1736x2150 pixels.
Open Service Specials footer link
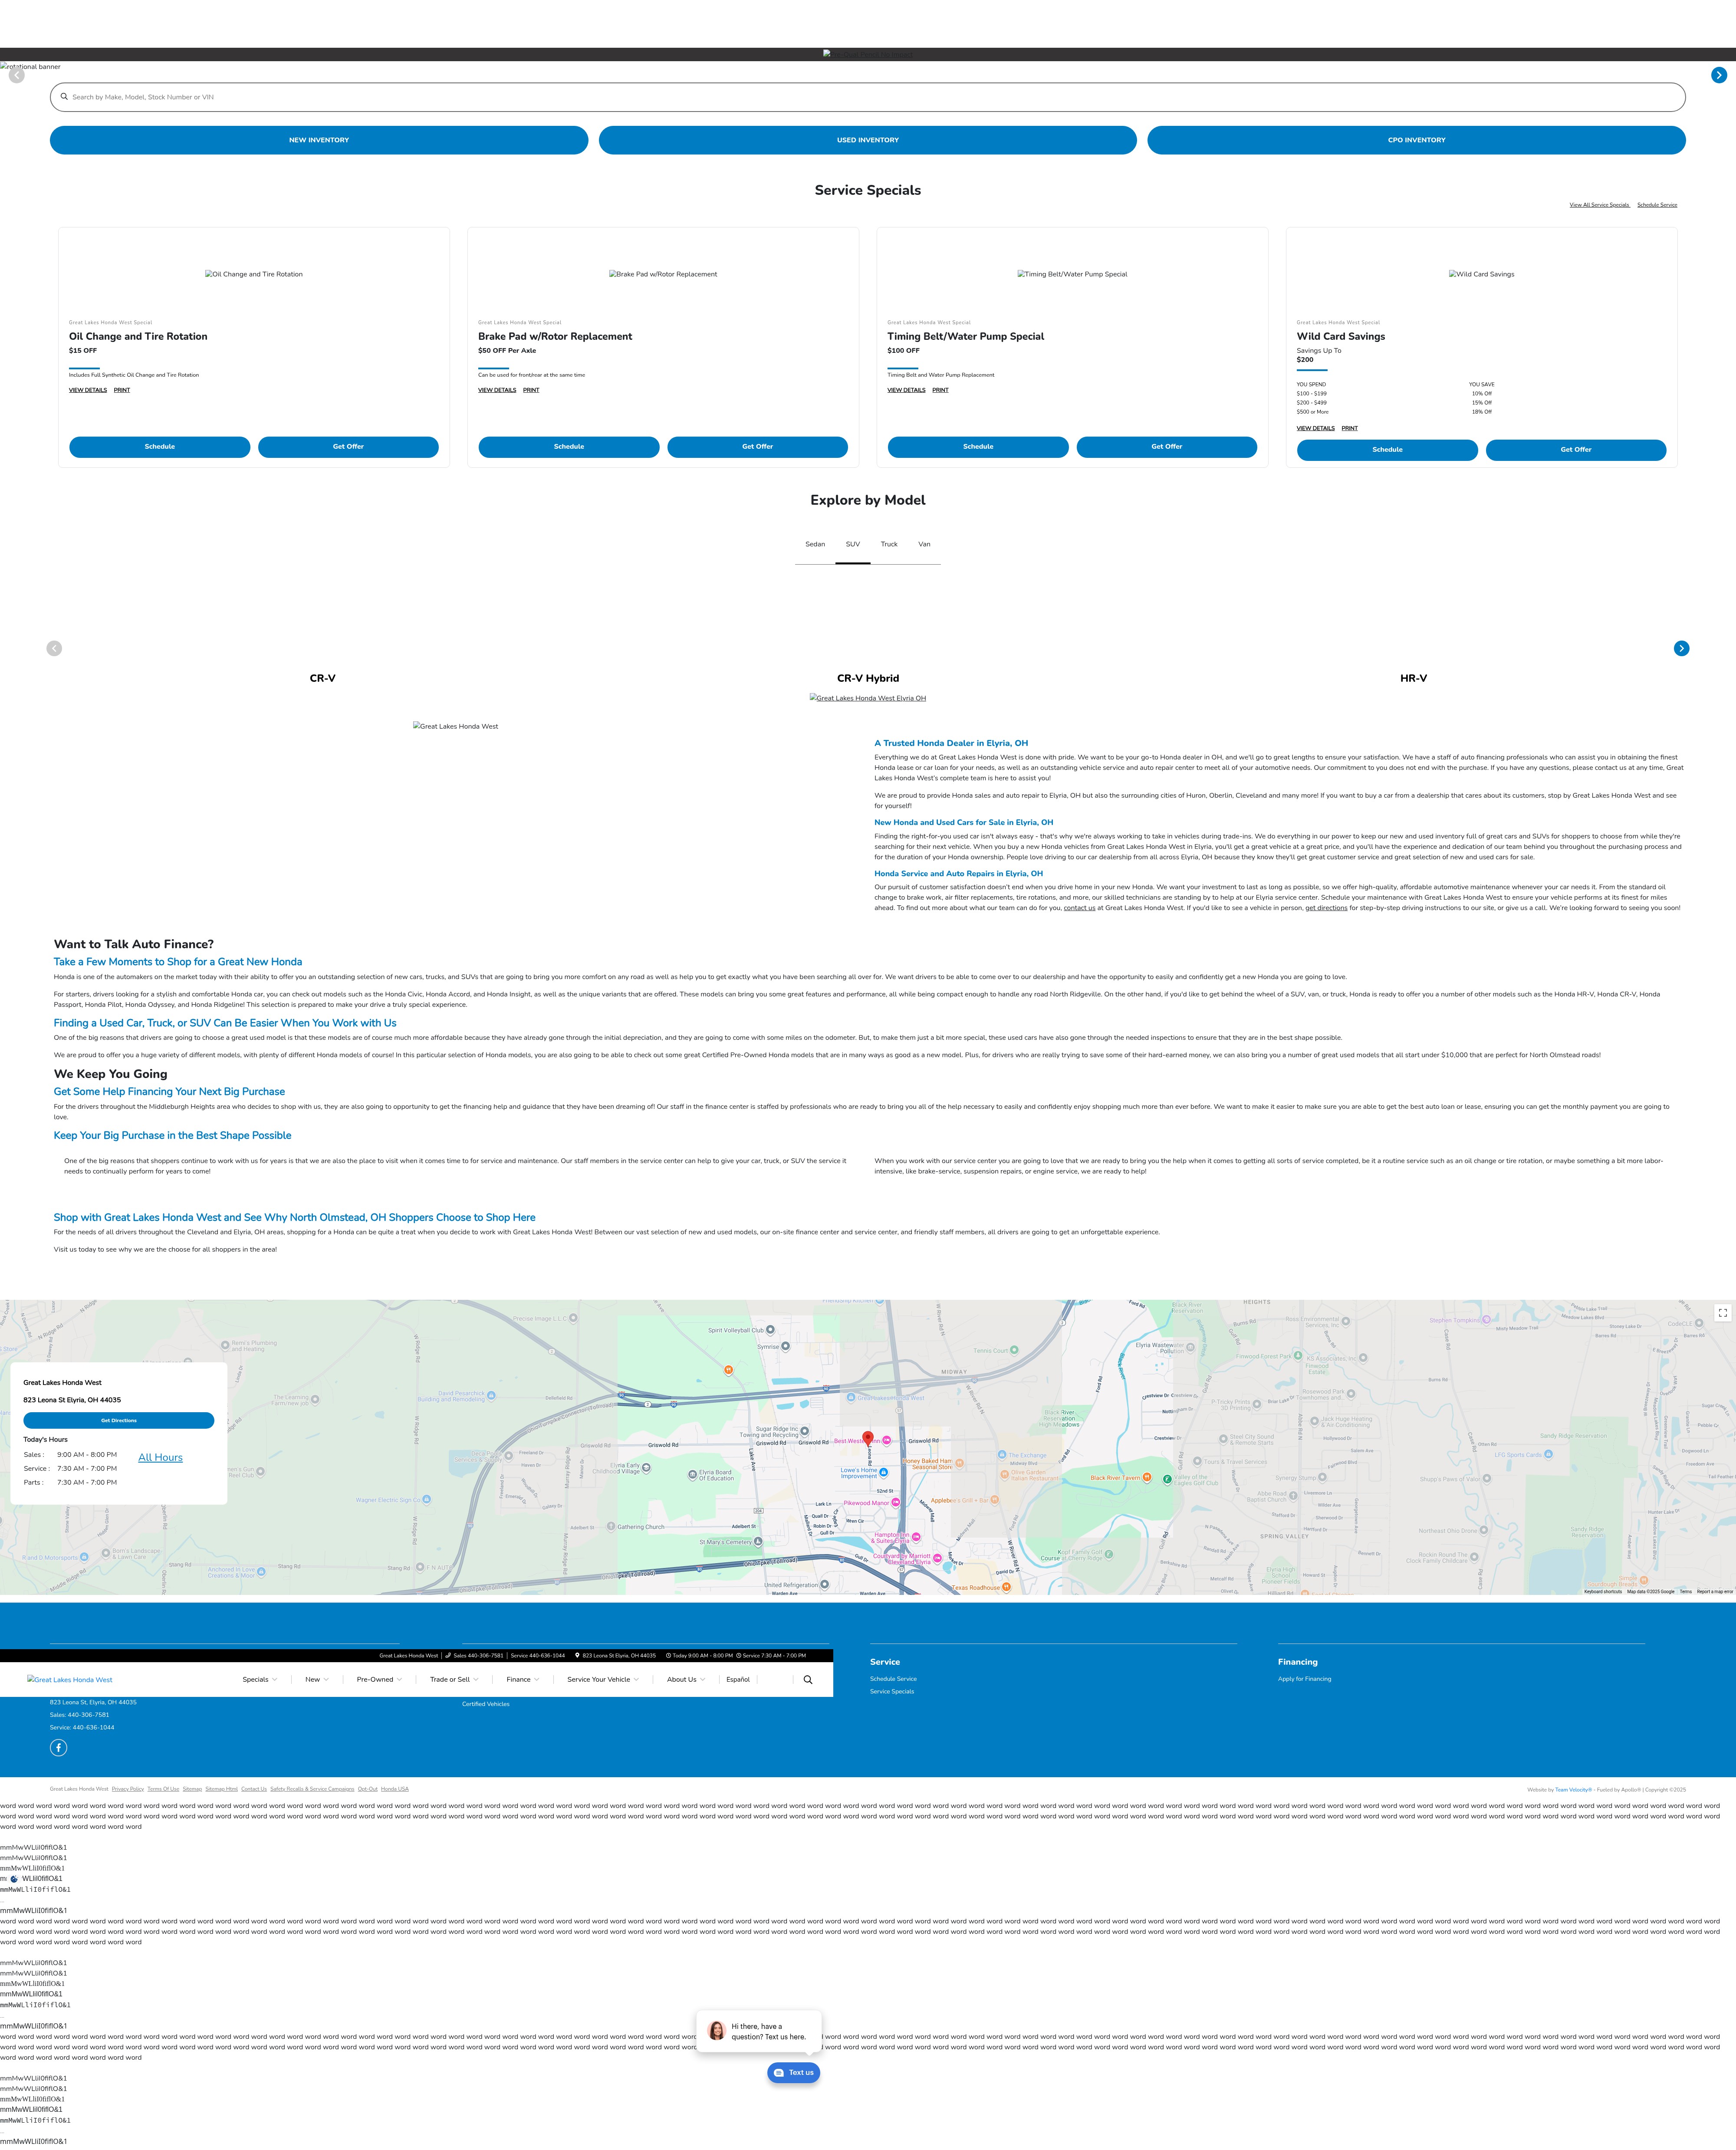coord(892,1692)
